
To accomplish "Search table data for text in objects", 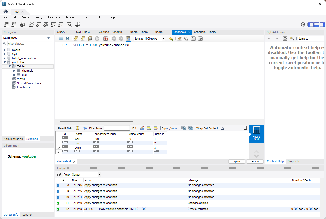I will tap(69, 24).
